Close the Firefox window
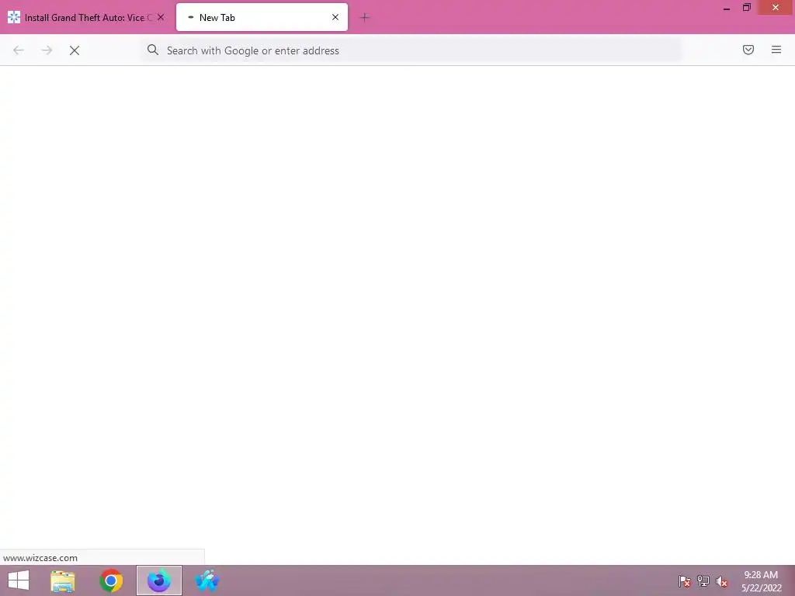The image size is (795, 596). pos(776,8)
